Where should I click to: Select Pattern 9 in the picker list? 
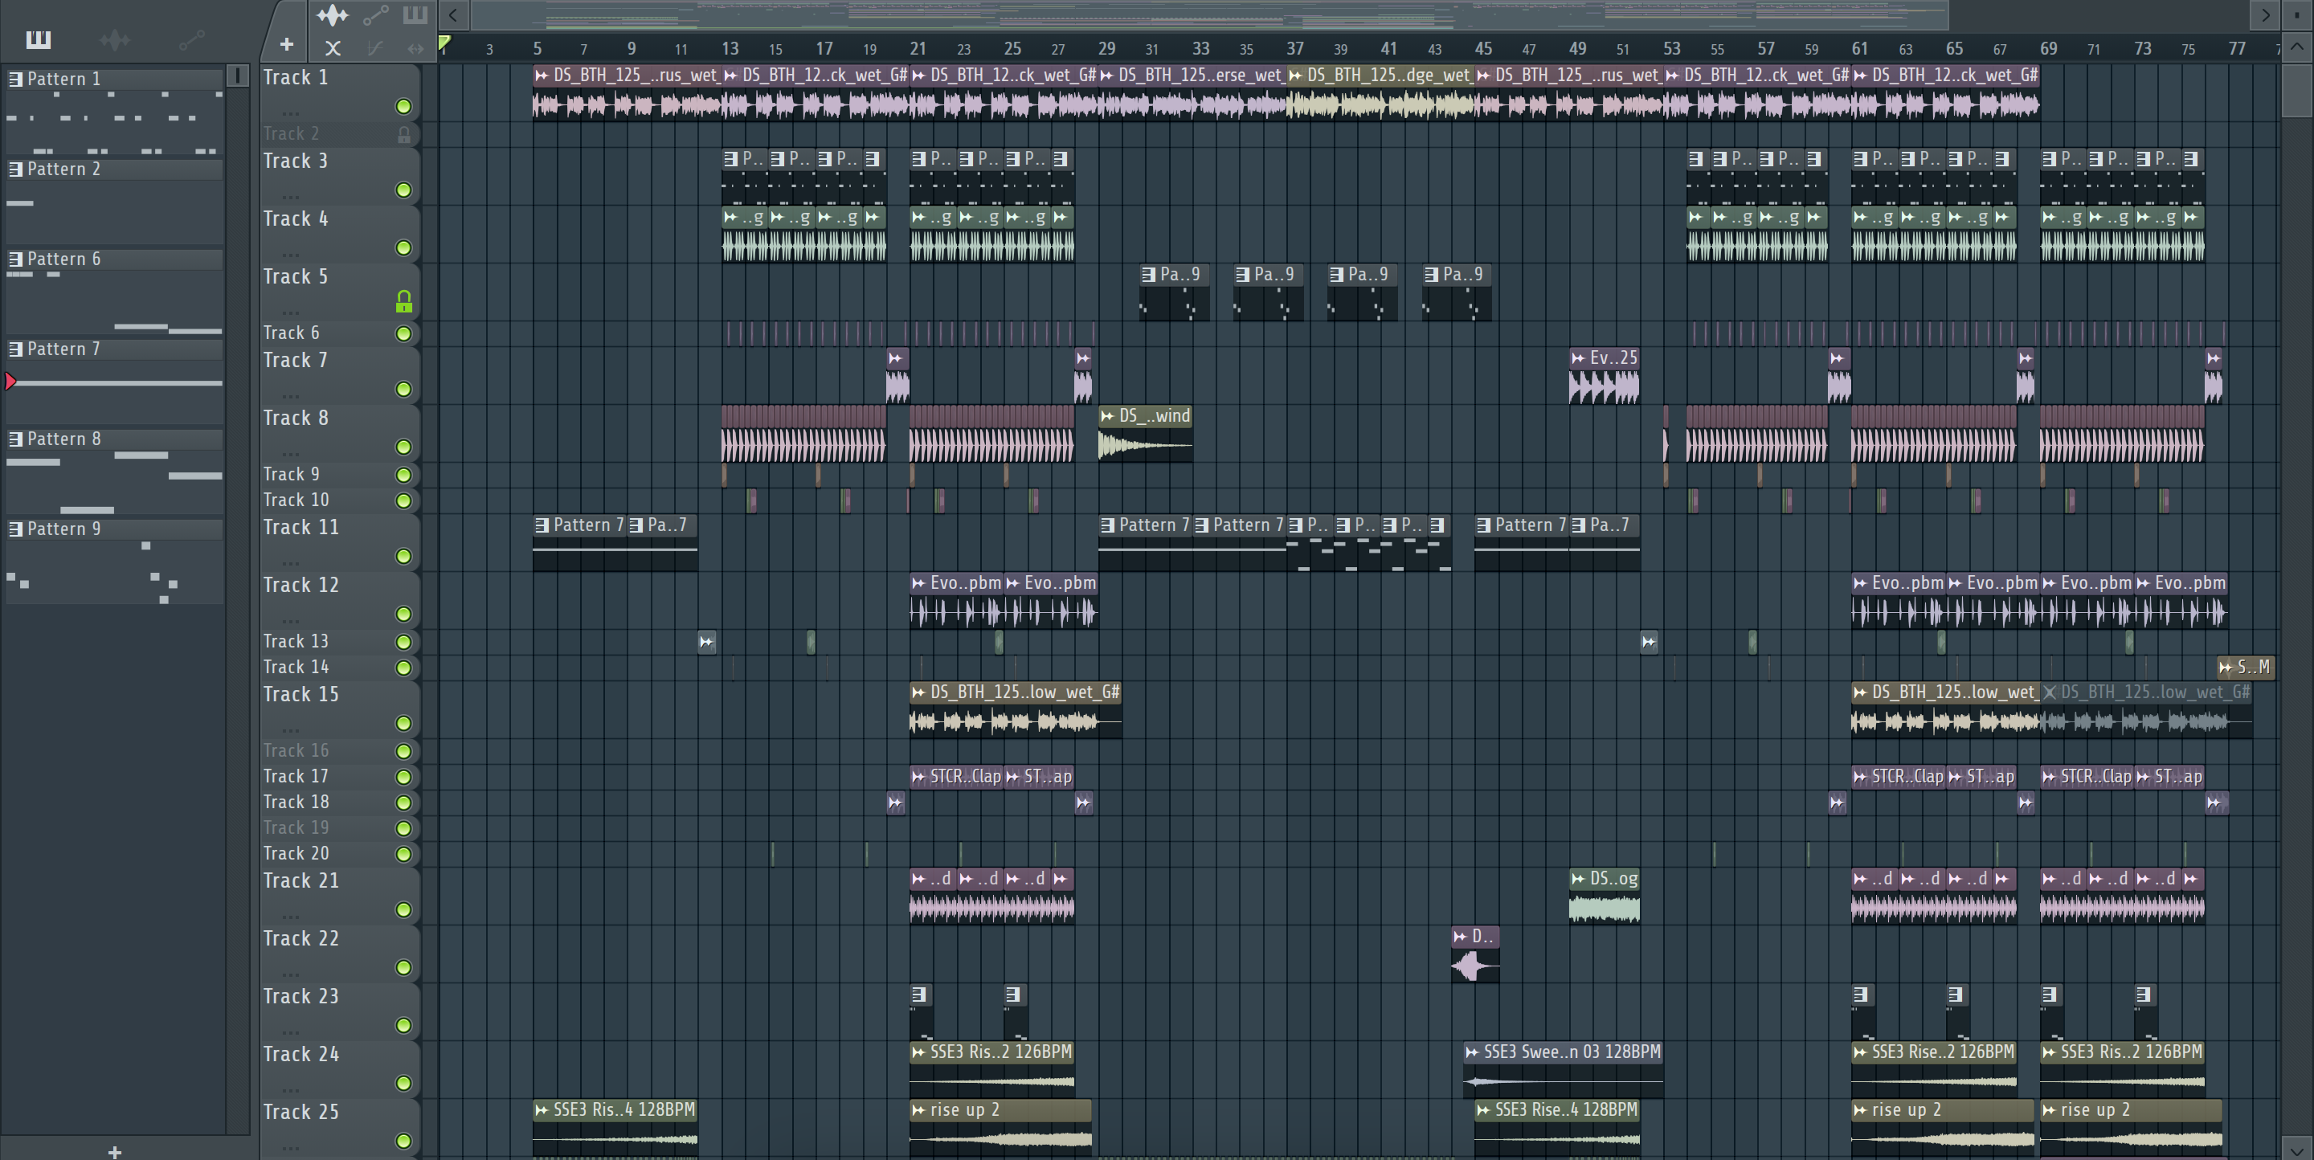click(x=115, y=529)
